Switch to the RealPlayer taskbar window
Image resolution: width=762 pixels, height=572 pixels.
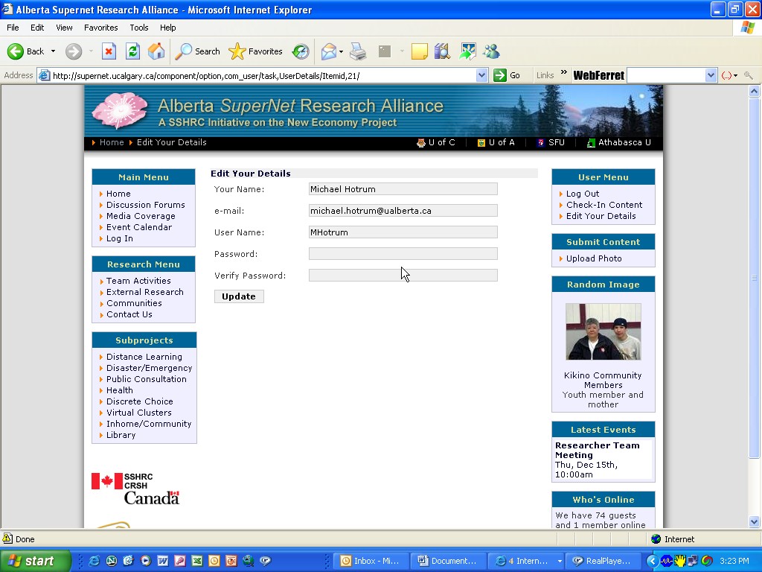pos(603,561)
